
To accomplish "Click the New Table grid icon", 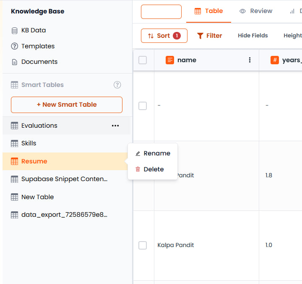I will [x=14, y=197].
